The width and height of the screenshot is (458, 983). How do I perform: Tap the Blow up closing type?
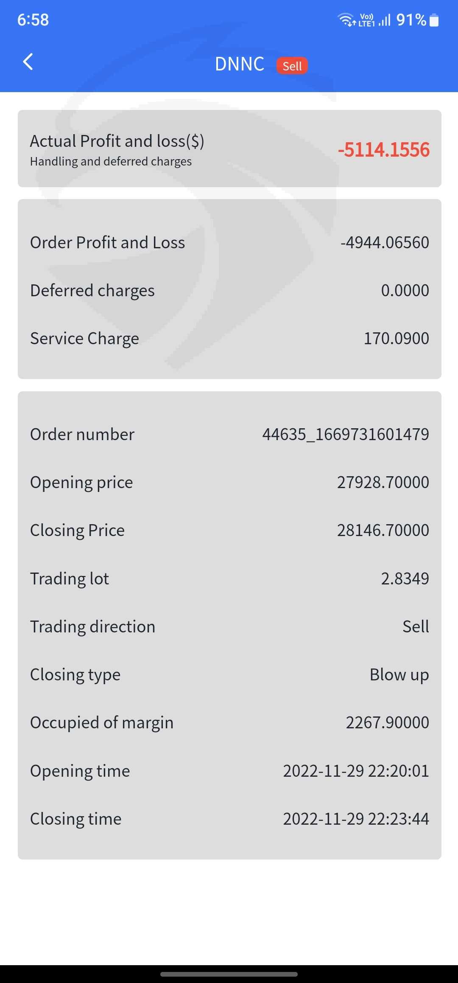click(x=399, y=674)
